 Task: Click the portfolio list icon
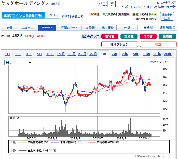[x=123, y=7]
